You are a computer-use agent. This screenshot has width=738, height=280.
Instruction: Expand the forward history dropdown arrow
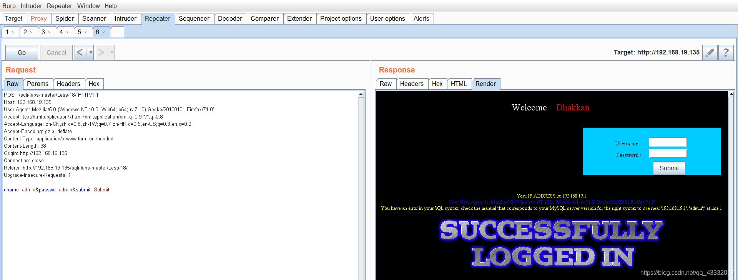point(112,53)
